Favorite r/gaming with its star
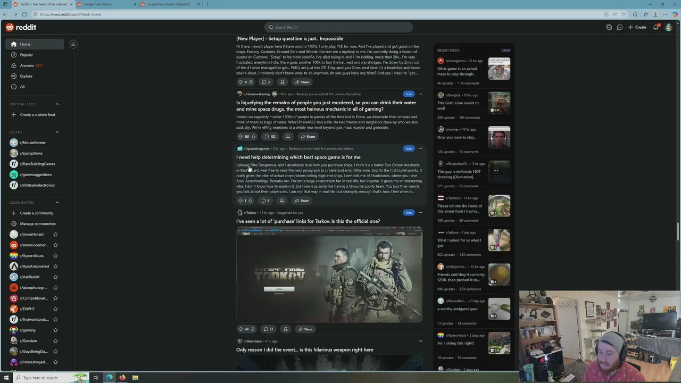This screenshot has width=681, height=383. [55, 330]
